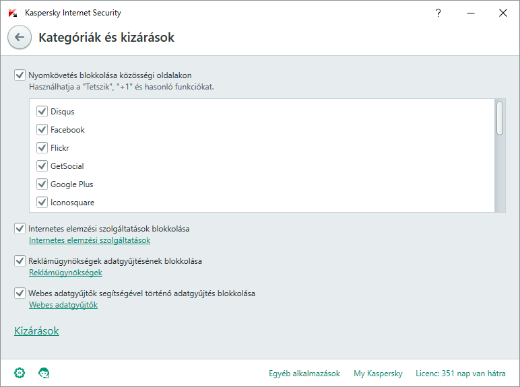Click the Kategóriák és kizárások heading
The height and width of the screenshot is (387, 520).
pyautogui.click(x=106, y=38)
